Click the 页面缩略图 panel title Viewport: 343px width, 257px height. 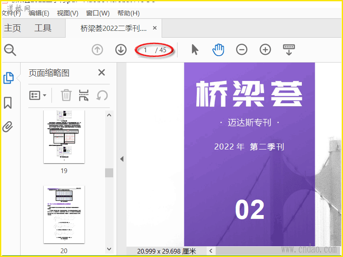coord(49,73)
